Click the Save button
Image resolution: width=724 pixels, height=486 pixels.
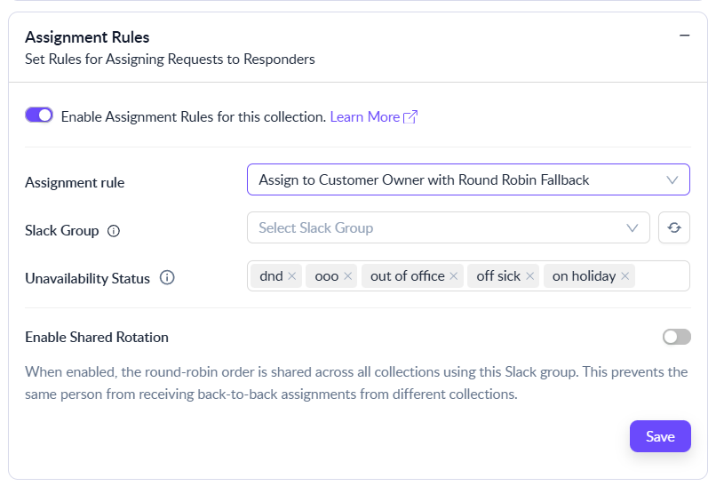coord(660,436)
